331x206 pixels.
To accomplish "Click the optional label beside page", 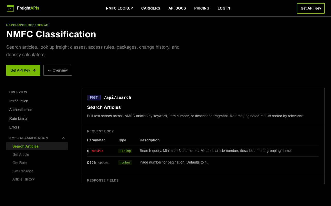I will tap(104, 162).
